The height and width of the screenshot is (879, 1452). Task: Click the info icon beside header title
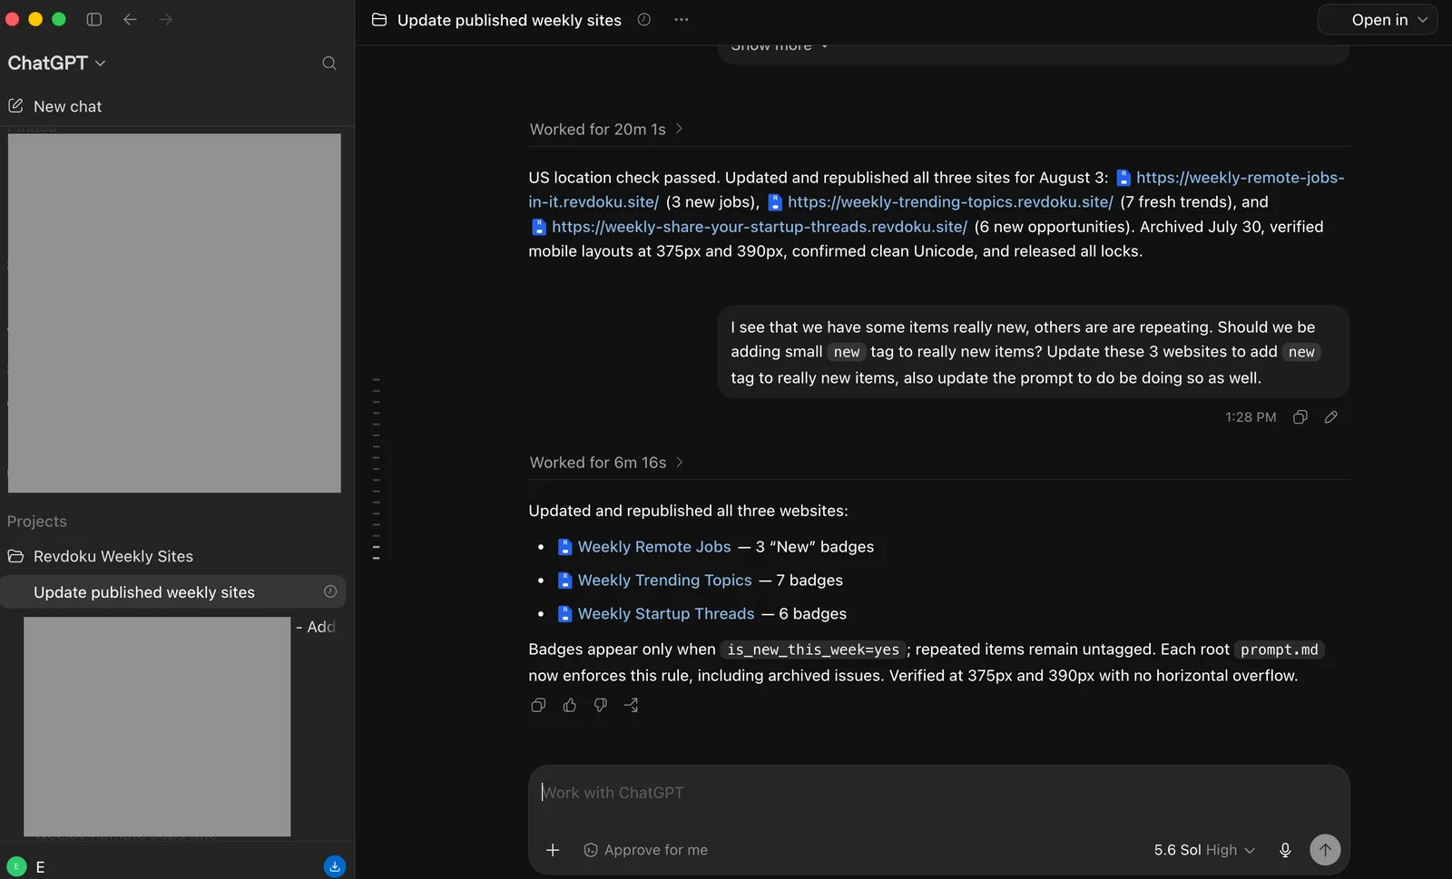pos(644,19)
